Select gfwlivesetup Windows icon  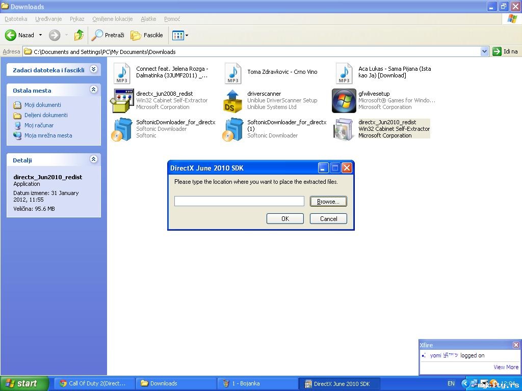point(344,101)
